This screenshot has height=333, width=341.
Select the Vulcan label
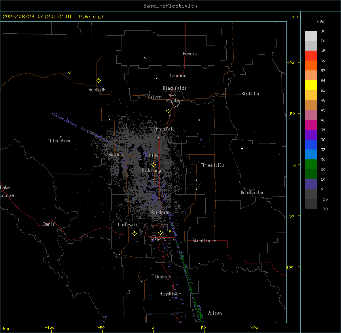tap(214, 313)
